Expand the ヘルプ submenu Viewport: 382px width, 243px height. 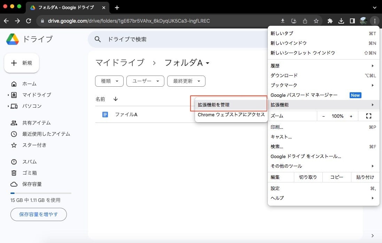pos(323,198)
